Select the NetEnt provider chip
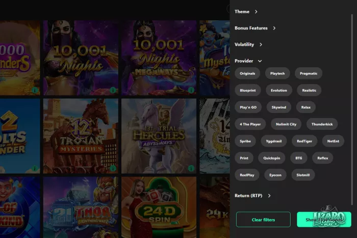 (x=333, y=141)
